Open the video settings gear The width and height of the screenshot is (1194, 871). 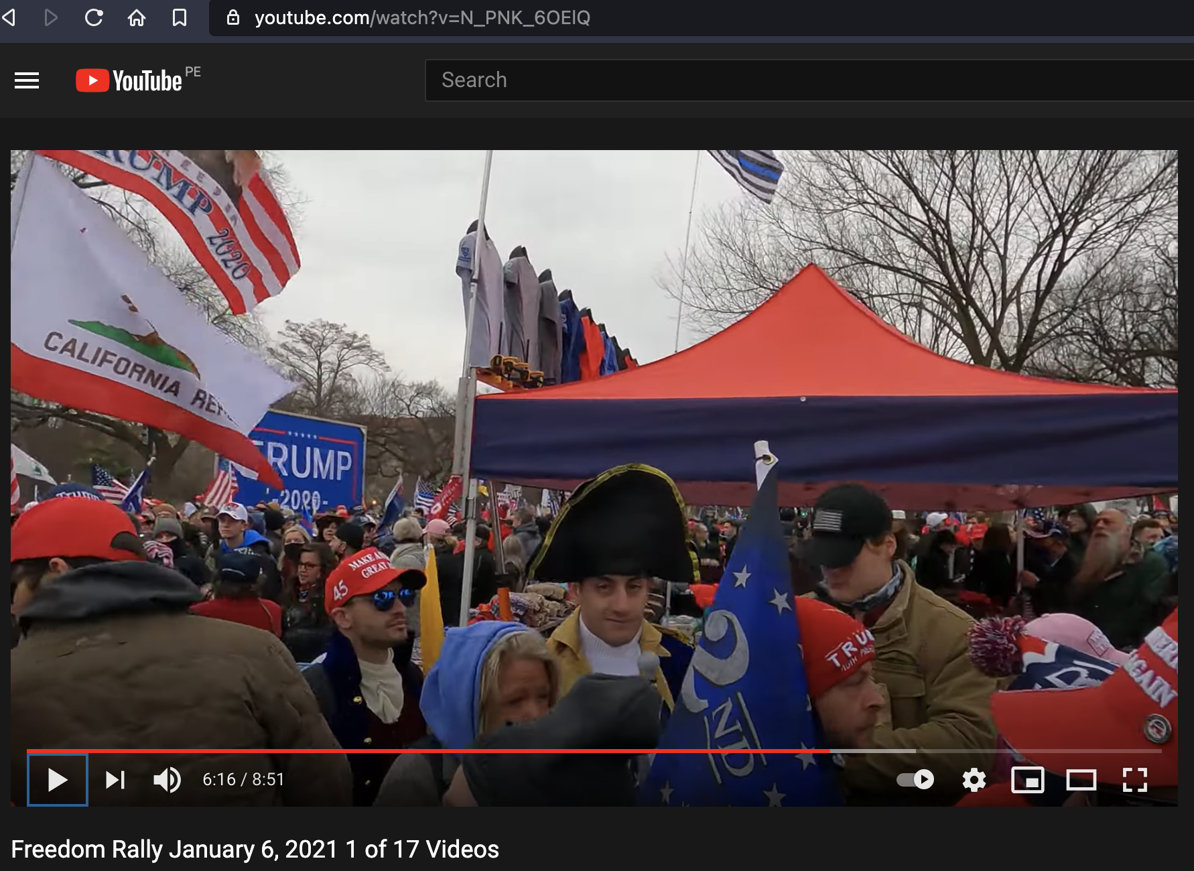click(974, 780)
